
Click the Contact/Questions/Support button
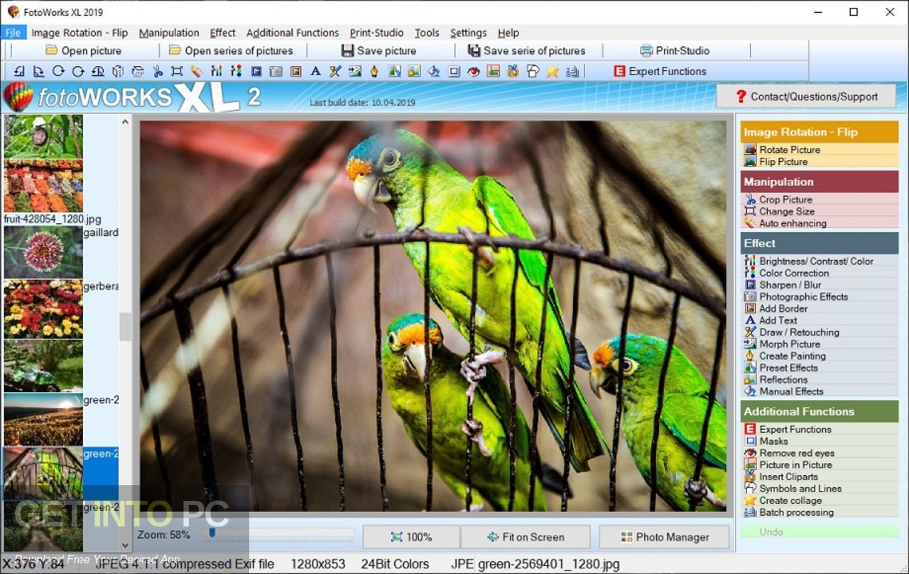pos(807,97)
